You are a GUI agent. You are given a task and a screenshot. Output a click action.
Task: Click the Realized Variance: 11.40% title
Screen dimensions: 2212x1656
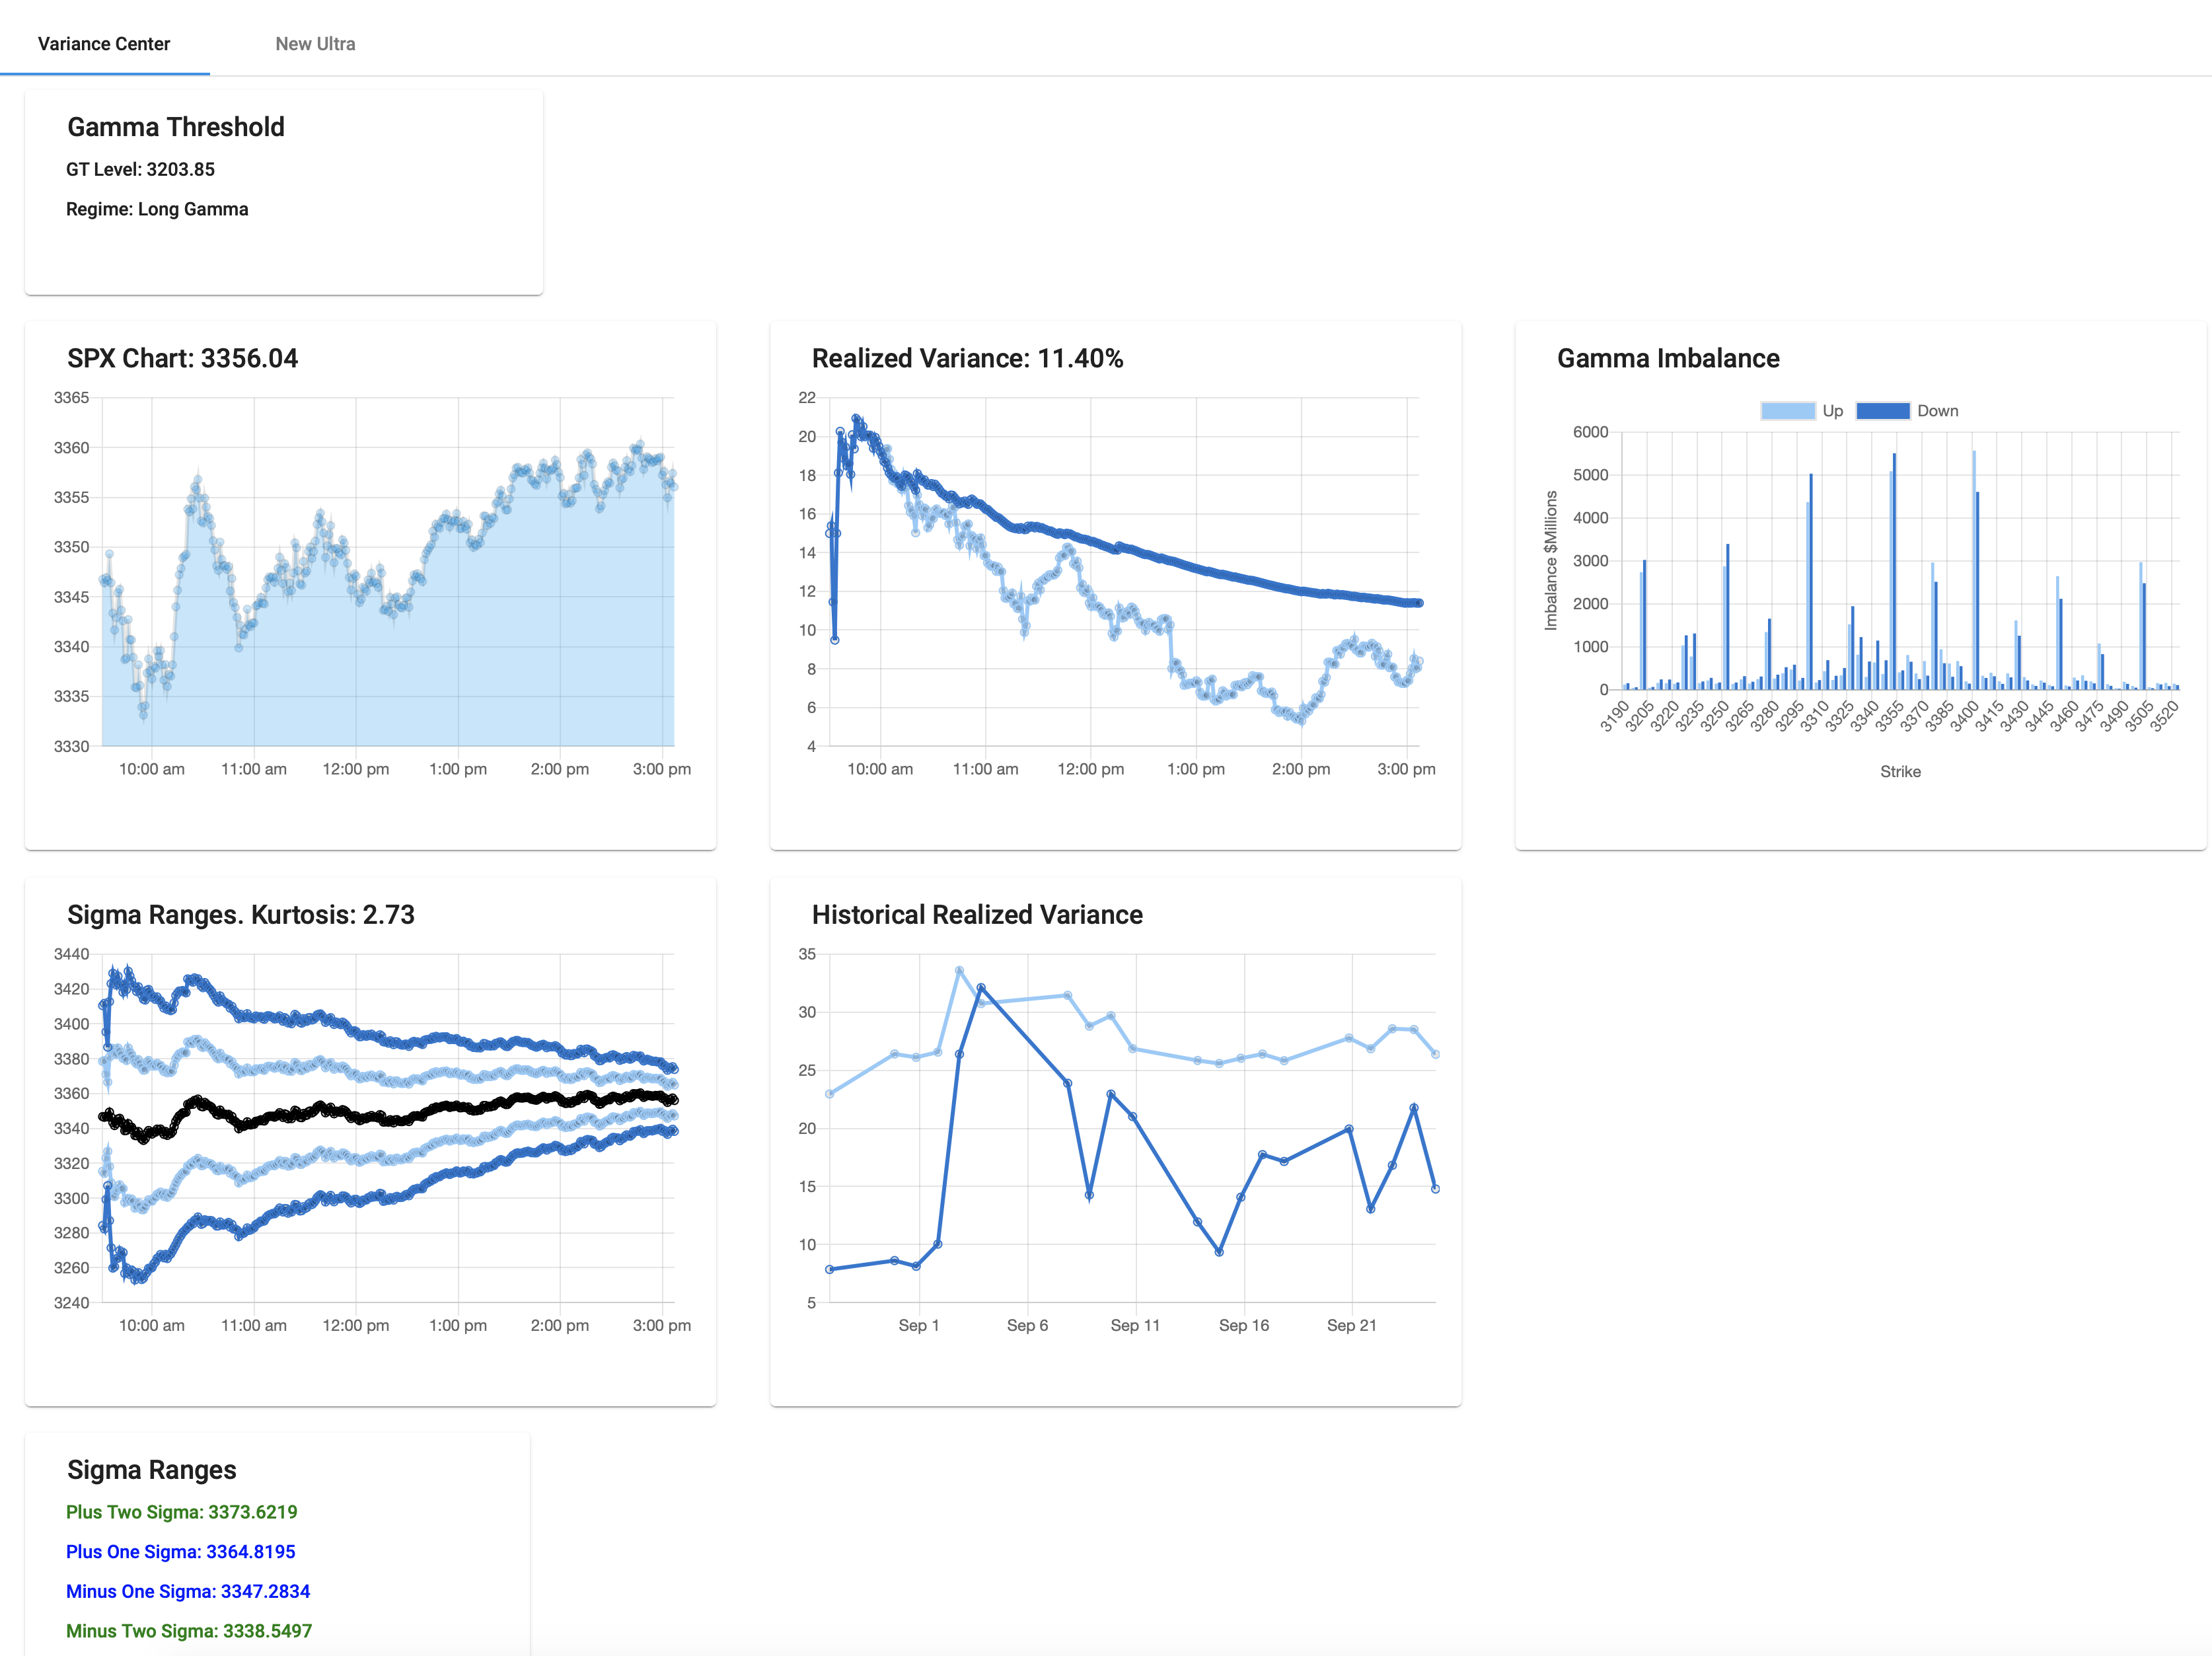click(967, 358)
